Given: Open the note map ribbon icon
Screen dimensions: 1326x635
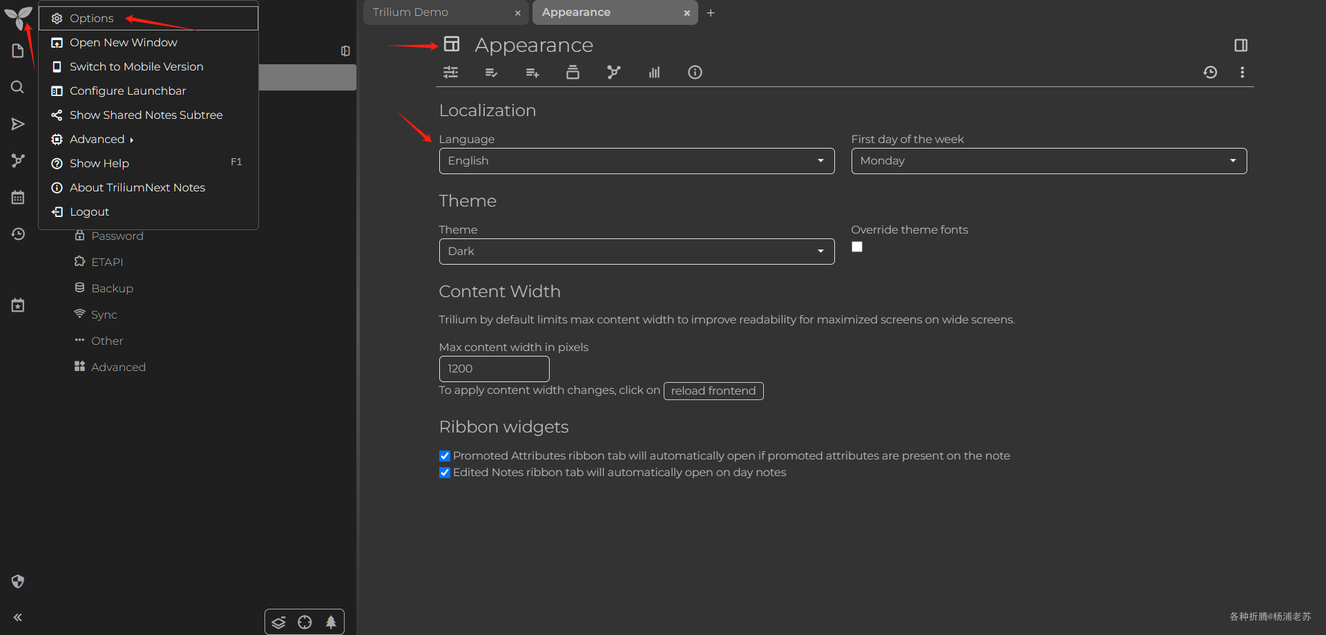Looking at the screenshot, I should [613, 73].
